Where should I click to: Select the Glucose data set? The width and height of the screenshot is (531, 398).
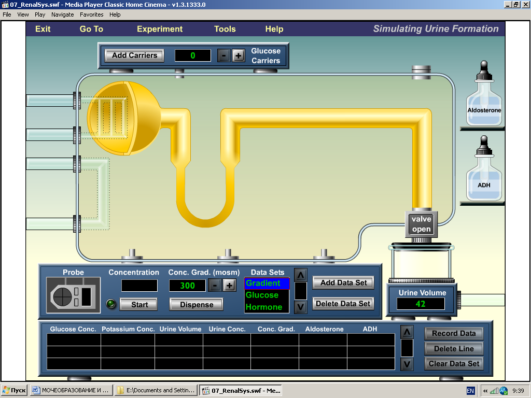point(262,295)
